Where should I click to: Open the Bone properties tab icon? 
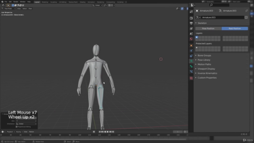tap(191, 66)
